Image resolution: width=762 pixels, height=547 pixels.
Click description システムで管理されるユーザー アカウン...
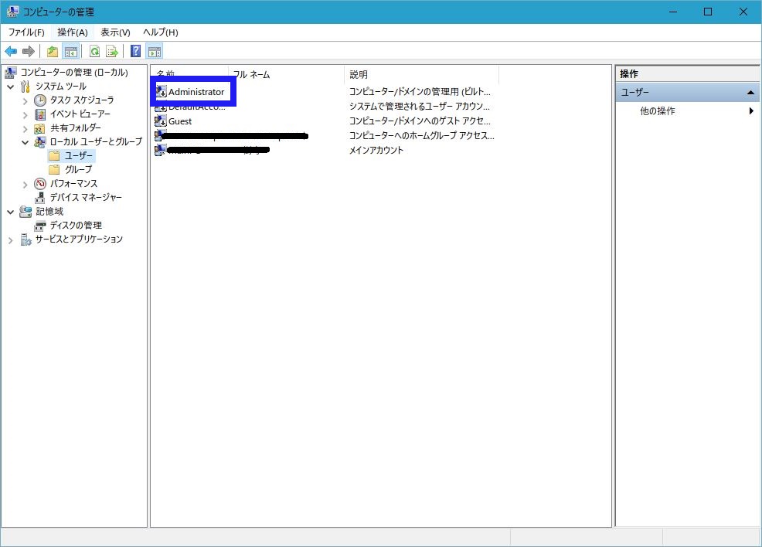pos(420,106)
